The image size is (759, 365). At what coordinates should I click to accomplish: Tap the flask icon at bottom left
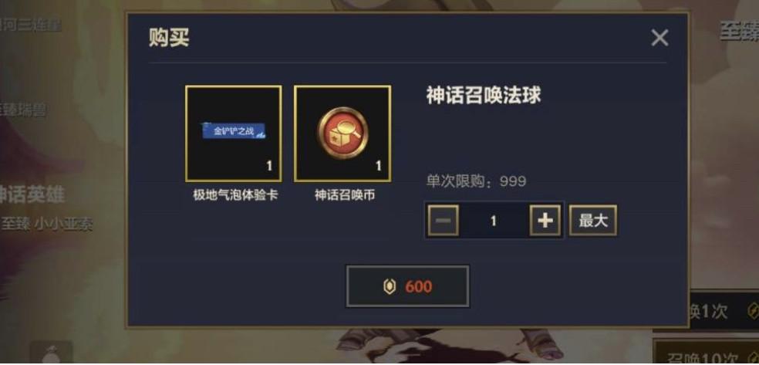tap(52, 355)
